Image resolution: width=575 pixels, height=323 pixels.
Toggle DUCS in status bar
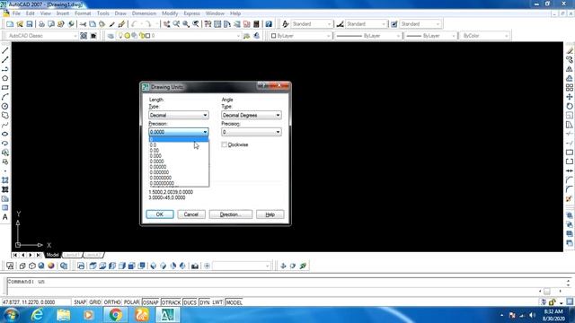click(x=190, y=302)
